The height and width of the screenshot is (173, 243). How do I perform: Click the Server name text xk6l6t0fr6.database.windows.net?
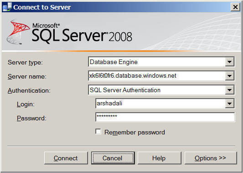point(133,76)
